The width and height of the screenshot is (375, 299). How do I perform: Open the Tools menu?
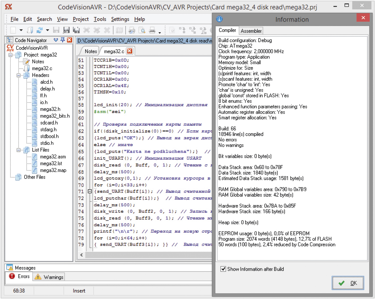(100, 19)
